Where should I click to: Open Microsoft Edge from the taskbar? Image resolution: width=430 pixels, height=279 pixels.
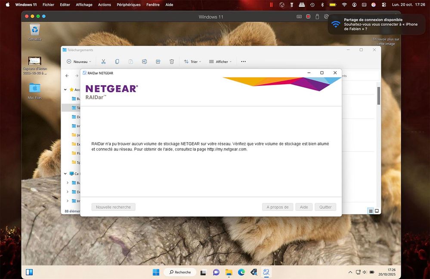(x=241, y=272)
